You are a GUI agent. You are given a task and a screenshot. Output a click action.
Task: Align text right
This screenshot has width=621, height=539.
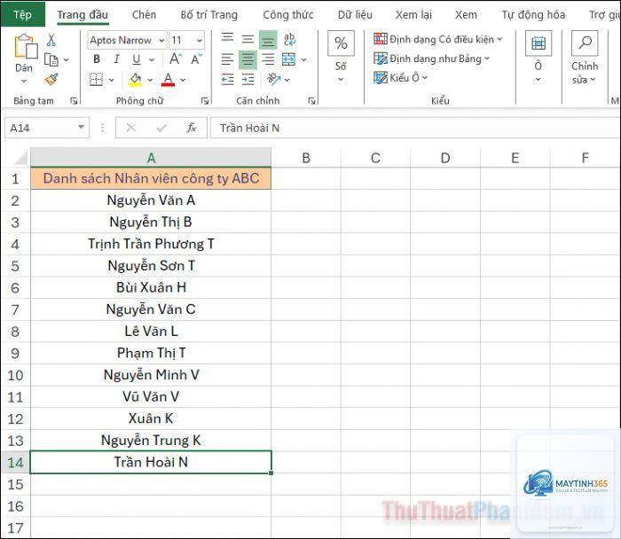pyautogui.click(x=268, y=59)
